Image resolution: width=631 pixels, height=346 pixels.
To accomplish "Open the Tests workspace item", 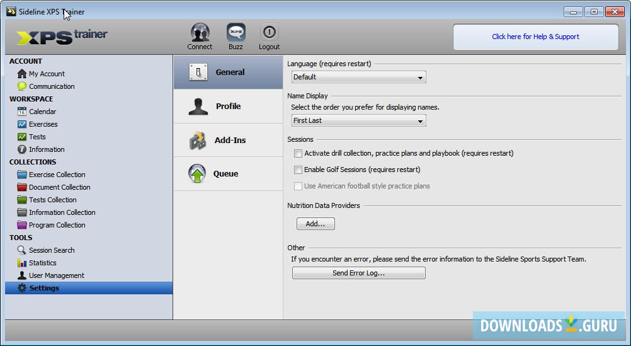I will tap(37, 137).
